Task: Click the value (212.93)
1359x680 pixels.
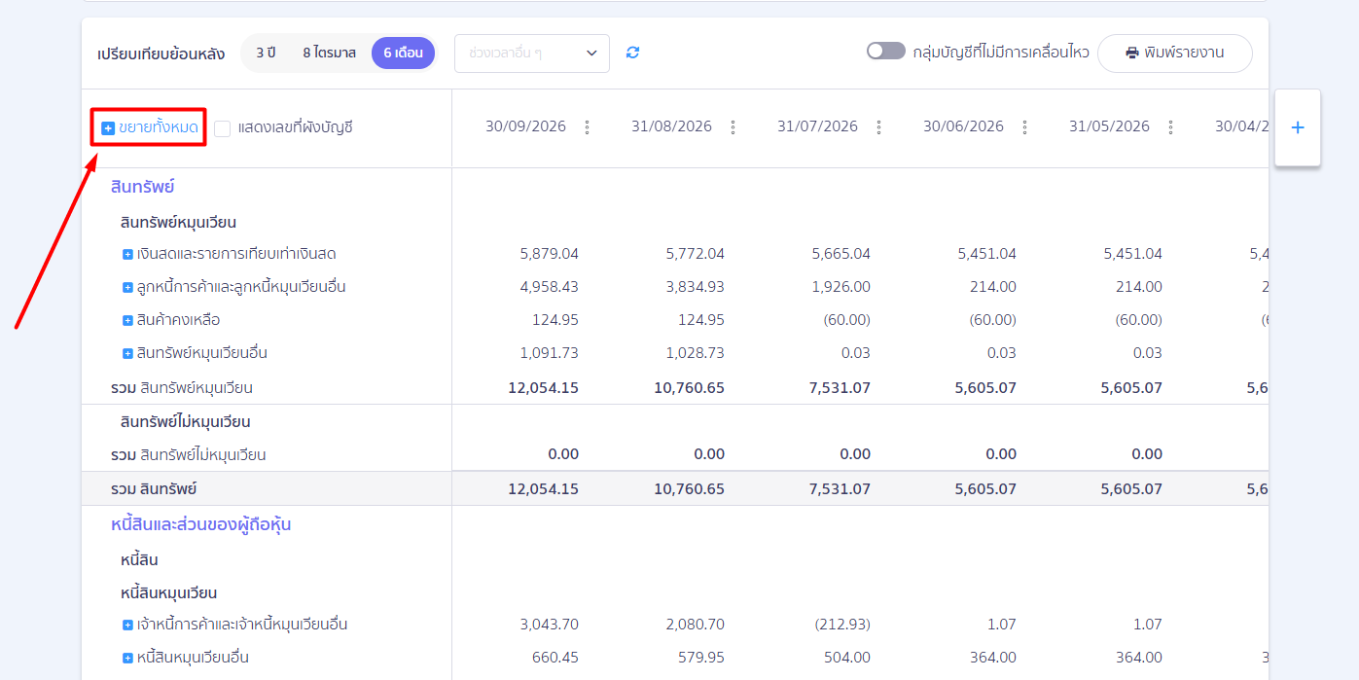Action: (842, 625)
